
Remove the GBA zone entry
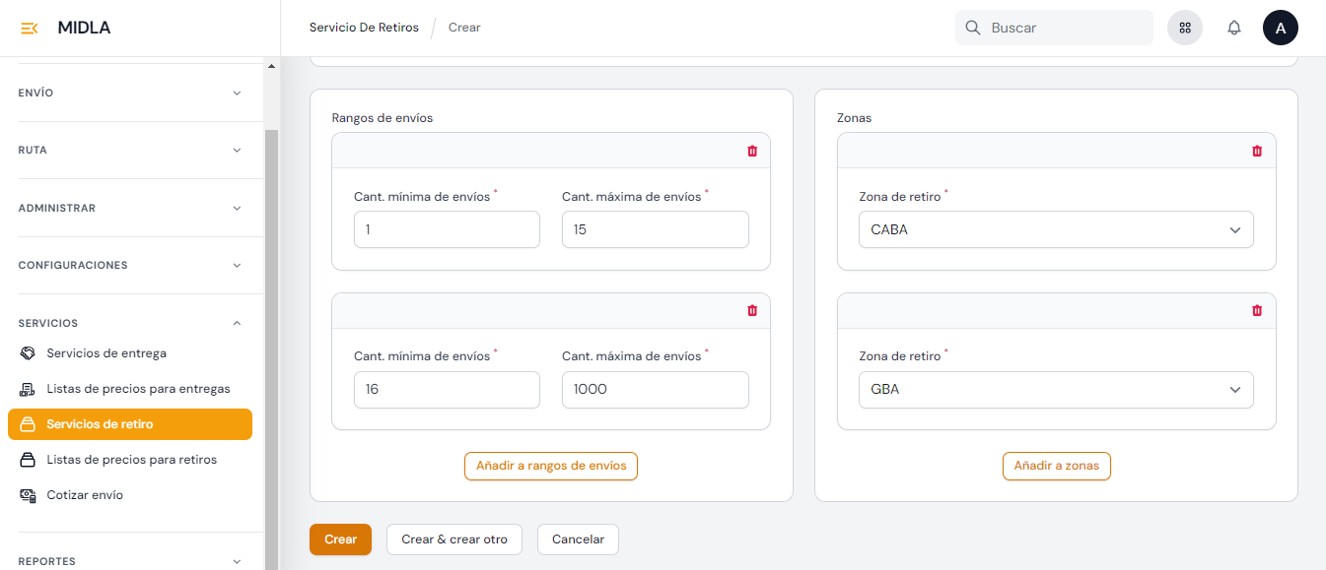1256,310
